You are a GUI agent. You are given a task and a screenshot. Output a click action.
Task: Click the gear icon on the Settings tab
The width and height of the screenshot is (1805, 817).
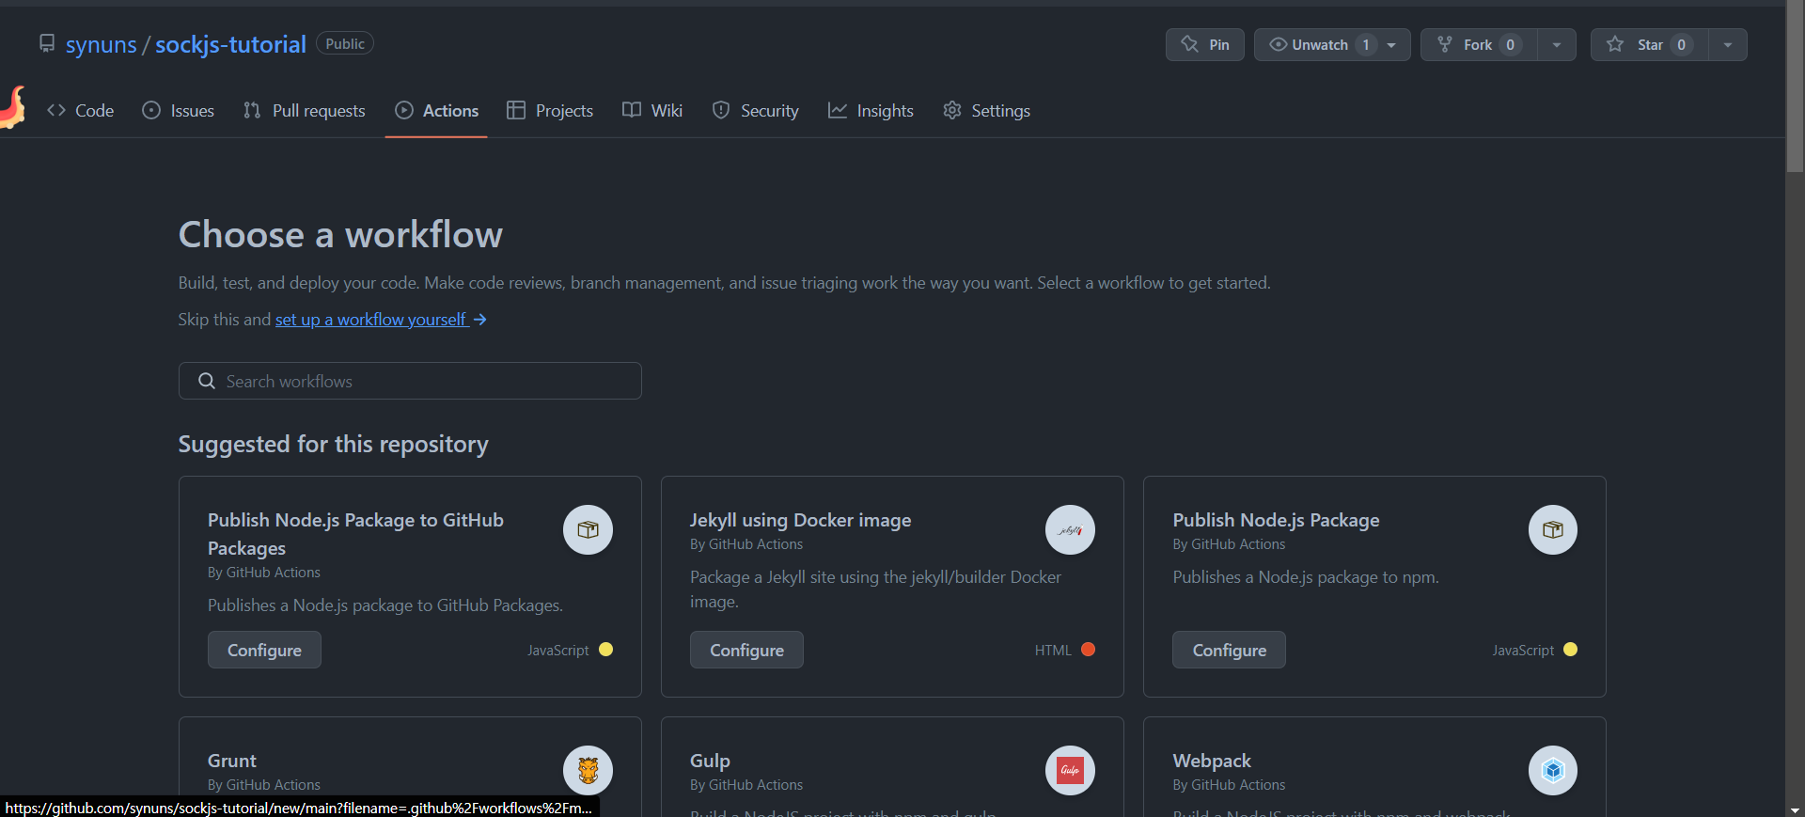click(952, 110)
